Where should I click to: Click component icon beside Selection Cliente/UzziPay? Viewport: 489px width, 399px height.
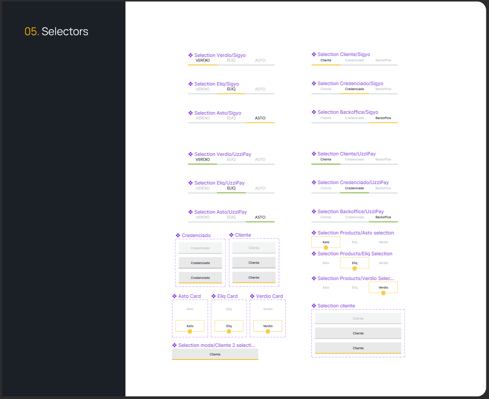pyautogui.click(x=314, y=154)
